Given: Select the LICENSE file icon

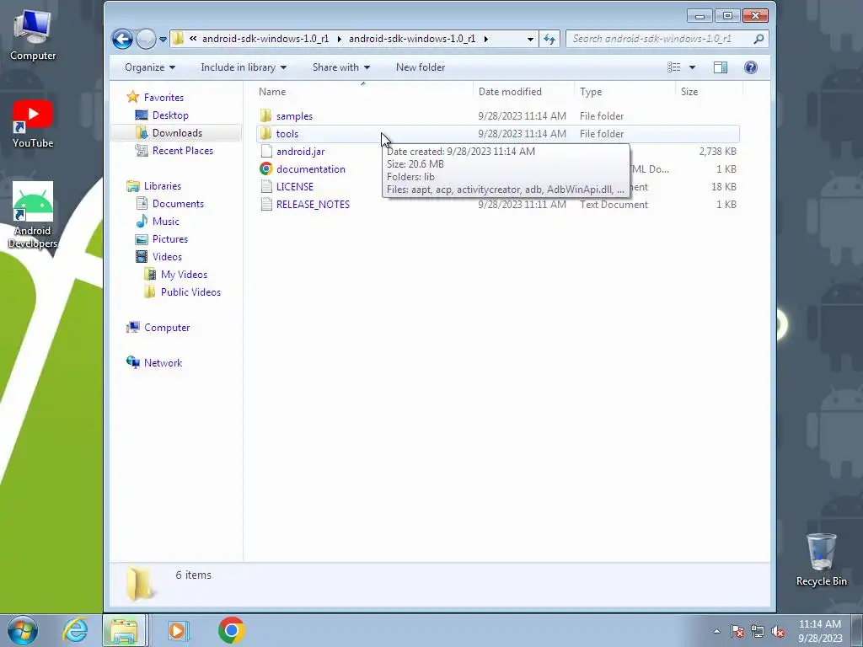Looking at the screenshot, I should point(266,186).
